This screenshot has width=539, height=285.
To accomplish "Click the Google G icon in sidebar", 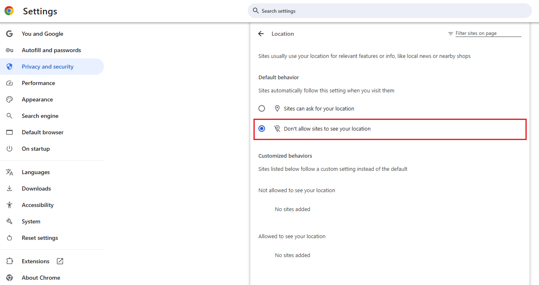I will (9, 34).
